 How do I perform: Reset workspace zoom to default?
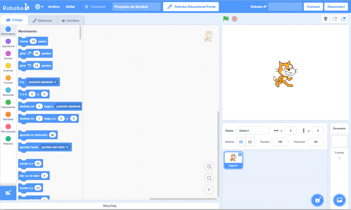209,189
